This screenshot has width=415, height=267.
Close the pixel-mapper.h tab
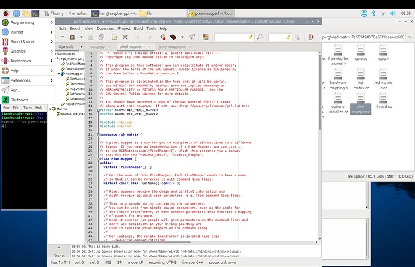tap(149, 47)
